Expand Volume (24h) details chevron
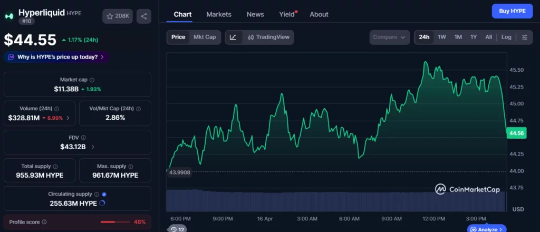 (x=68, y=118)
